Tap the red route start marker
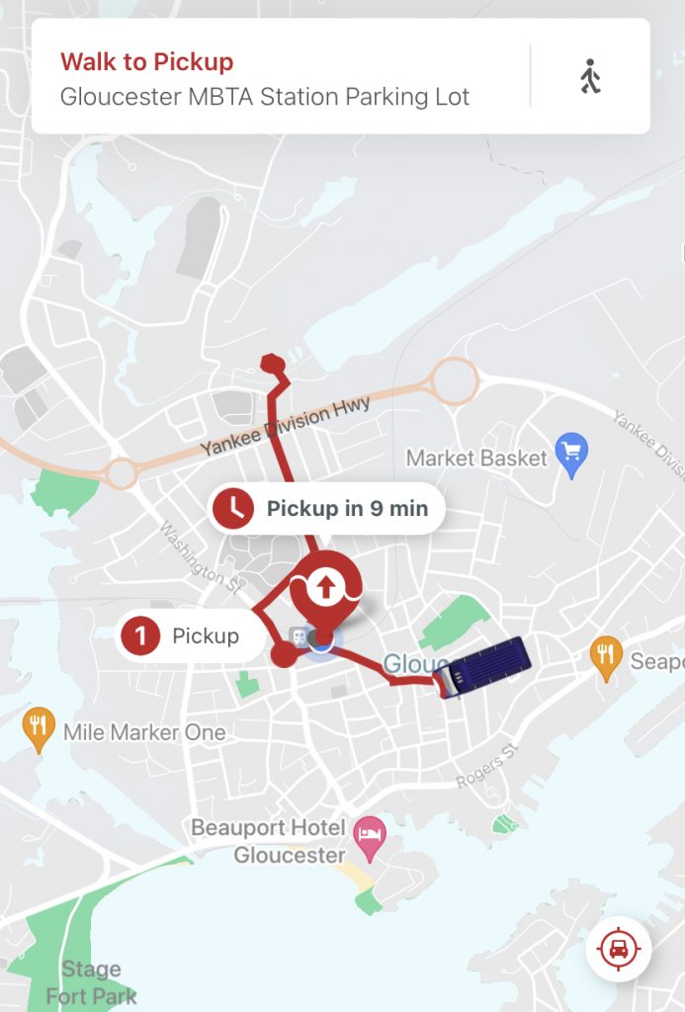This screenshot has width=685, height=1012. 273,364
